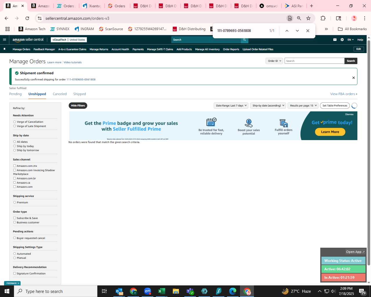Check the Subscribe & Save checkbox
Screen dimensions: 371x297
pyautogui.click(x=14, y=218)
